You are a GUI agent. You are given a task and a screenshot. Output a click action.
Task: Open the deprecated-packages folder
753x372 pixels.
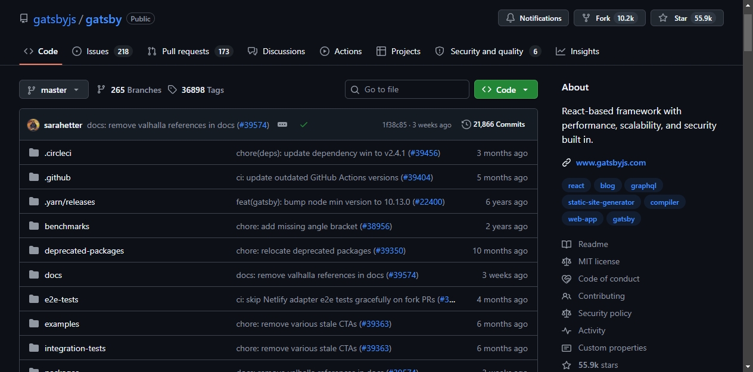click(84, 251)
